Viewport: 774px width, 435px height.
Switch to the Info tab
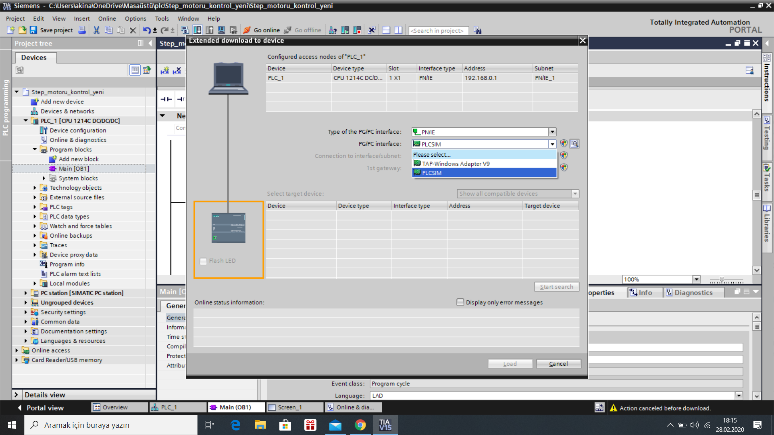tap(644, 293)
